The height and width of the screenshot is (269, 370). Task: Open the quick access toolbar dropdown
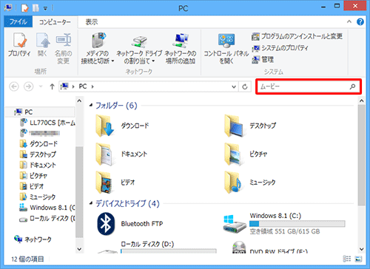[x=45, y=8]
